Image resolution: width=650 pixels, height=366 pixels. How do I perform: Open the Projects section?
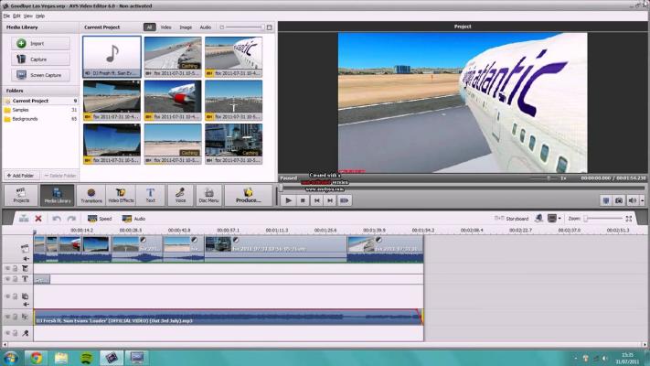click(x=21, y=195)
